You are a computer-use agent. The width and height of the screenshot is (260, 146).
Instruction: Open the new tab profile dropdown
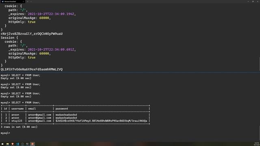31,2
